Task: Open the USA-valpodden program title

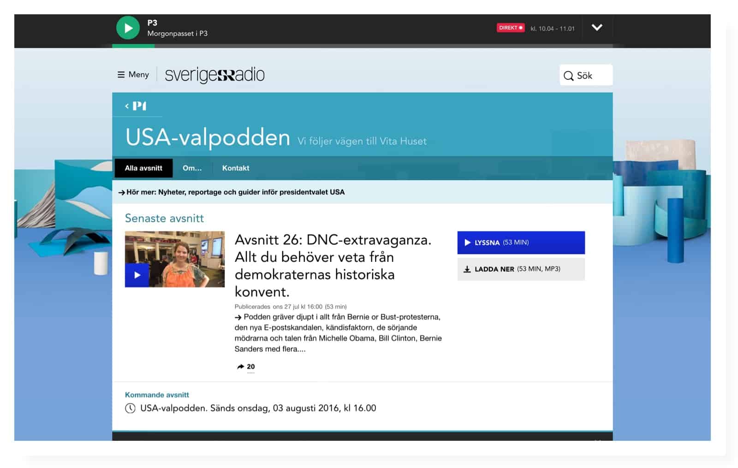Action: [x=208, y=137]
